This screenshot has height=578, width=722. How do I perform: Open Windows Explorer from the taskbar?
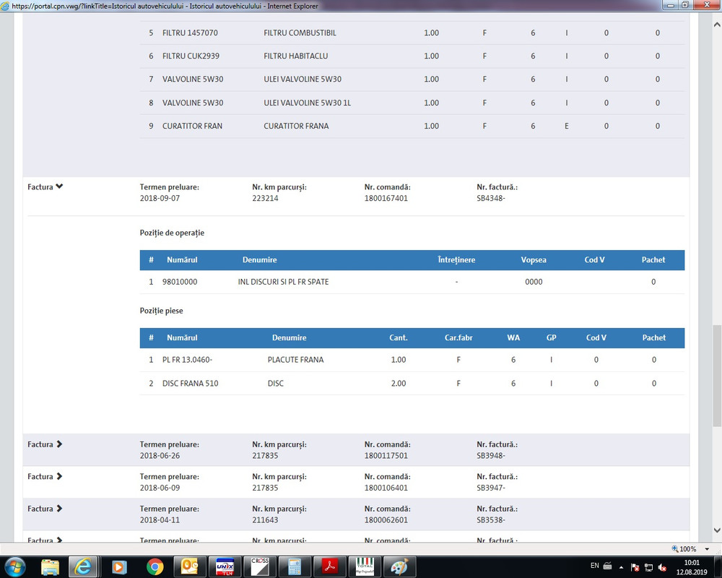coord(51,566)
